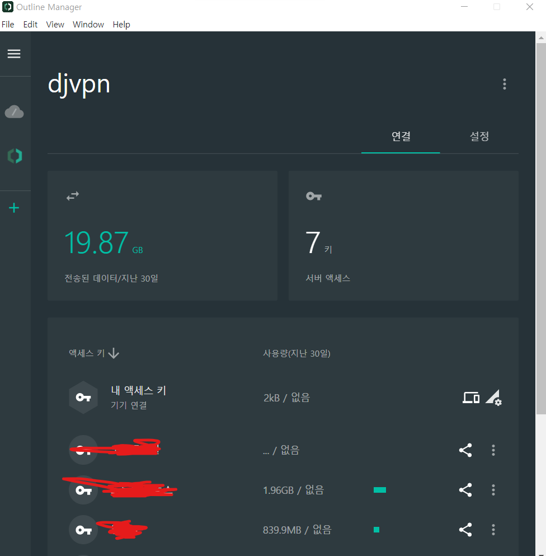Open the File menu

(x=8, y=25)
